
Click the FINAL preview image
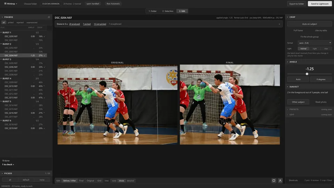pyautogui.click(x=230, y=104)
